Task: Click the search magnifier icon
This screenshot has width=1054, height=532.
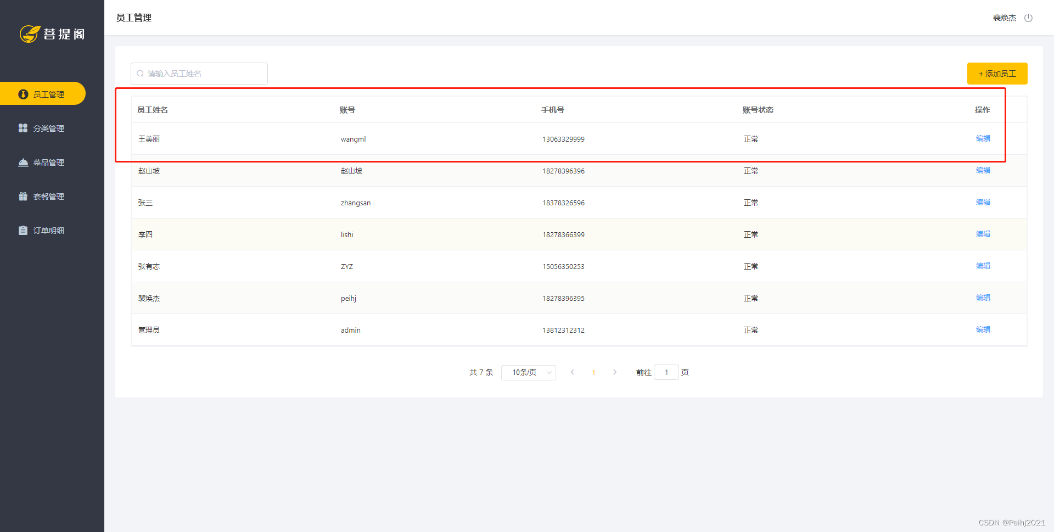Action: pos(141,74)
